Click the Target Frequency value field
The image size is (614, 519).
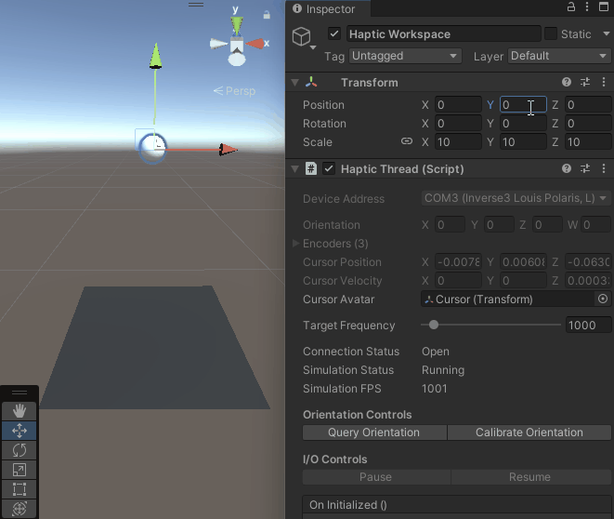coord(588,325)
